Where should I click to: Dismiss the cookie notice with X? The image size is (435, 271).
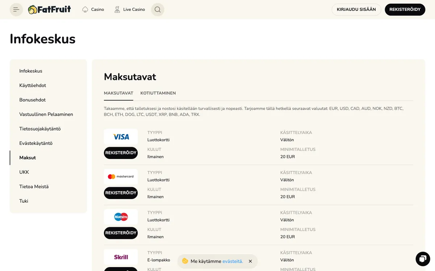[250, 261]
